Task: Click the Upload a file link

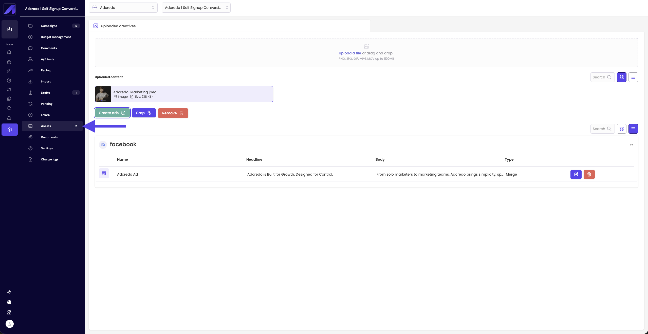Action: pyautogui.click(x=349, y=53)
